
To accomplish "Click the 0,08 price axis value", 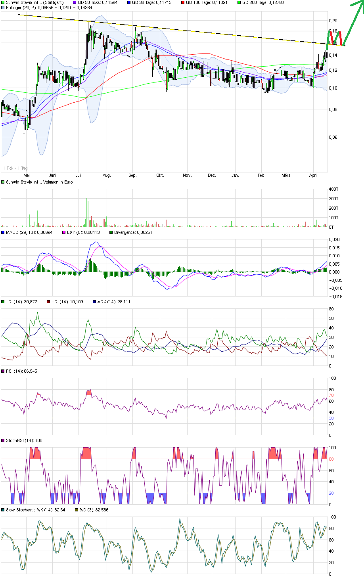I will point(333,109).
